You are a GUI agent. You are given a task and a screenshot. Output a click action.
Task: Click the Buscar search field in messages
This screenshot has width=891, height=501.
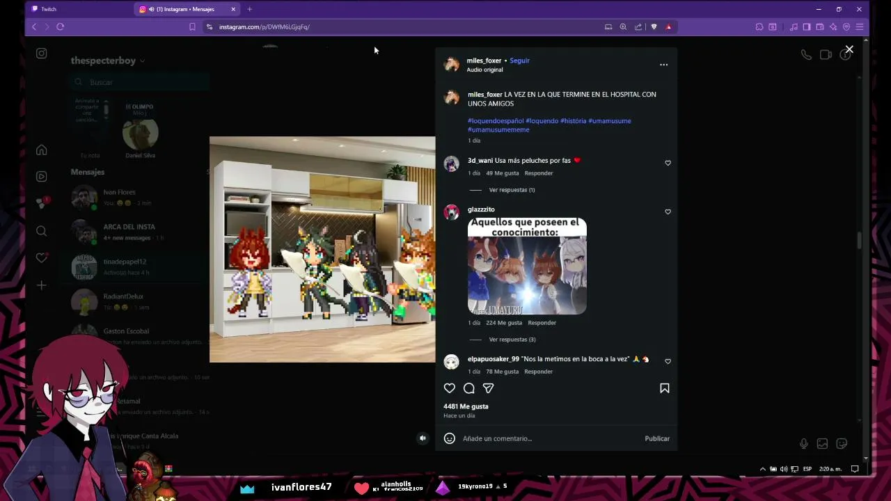139,82
